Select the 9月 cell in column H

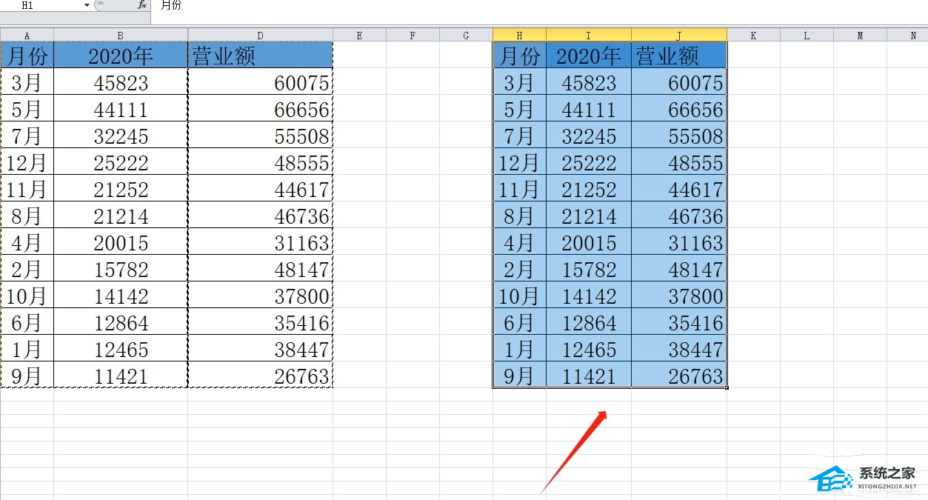[x=519, y=375]
